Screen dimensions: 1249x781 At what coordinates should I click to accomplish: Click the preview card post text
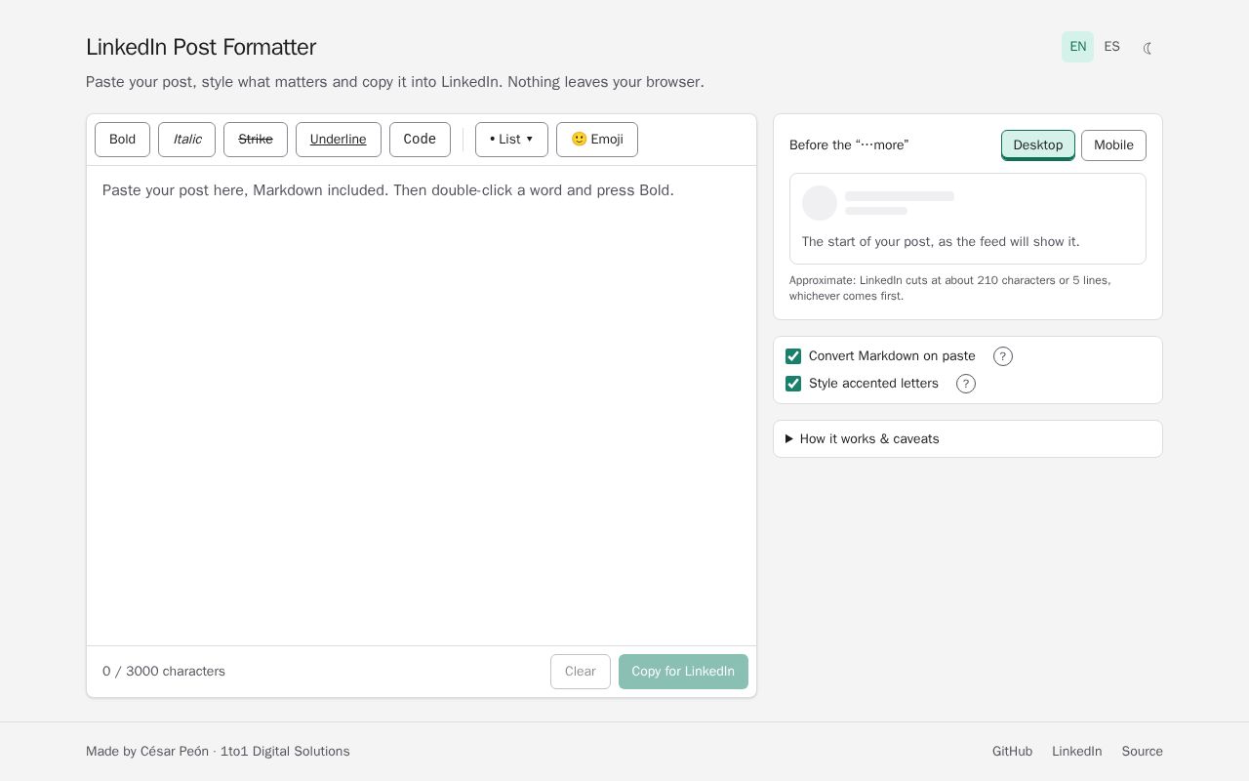[941, 242]
